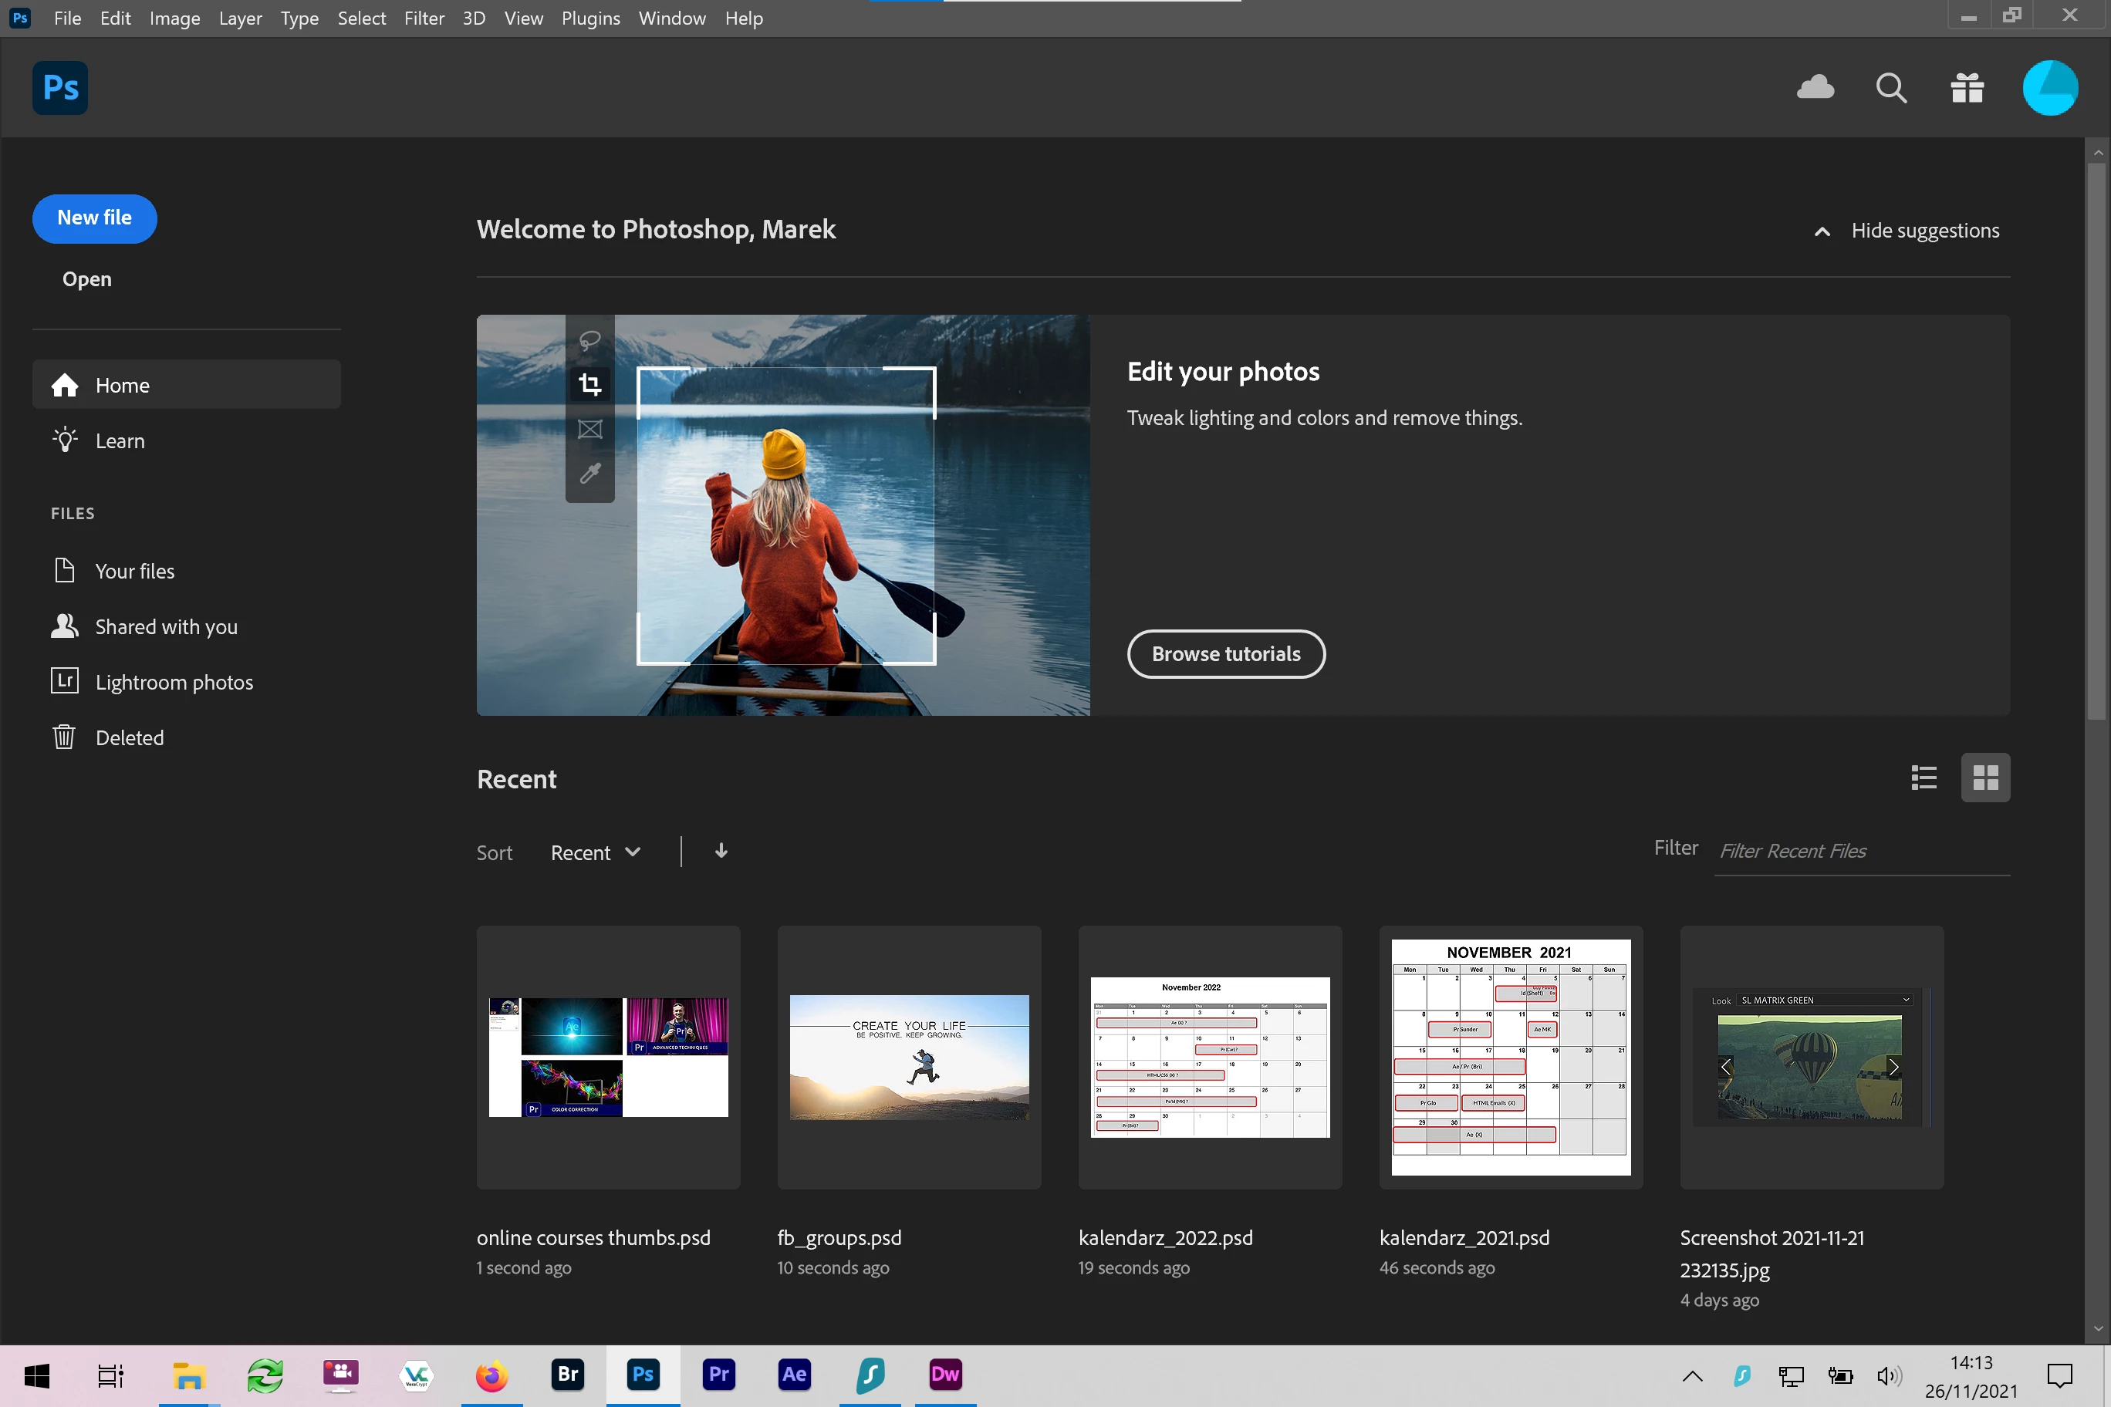2111x1407 pixels.
Task: Show hidden system tray icons
Action: [1692, 1375]
